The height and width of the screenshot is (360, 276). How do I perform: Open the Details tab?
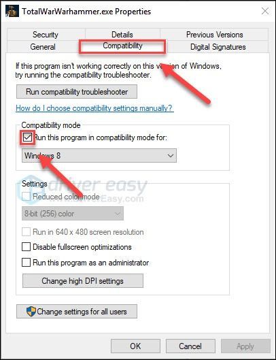(x=122, y=35)
